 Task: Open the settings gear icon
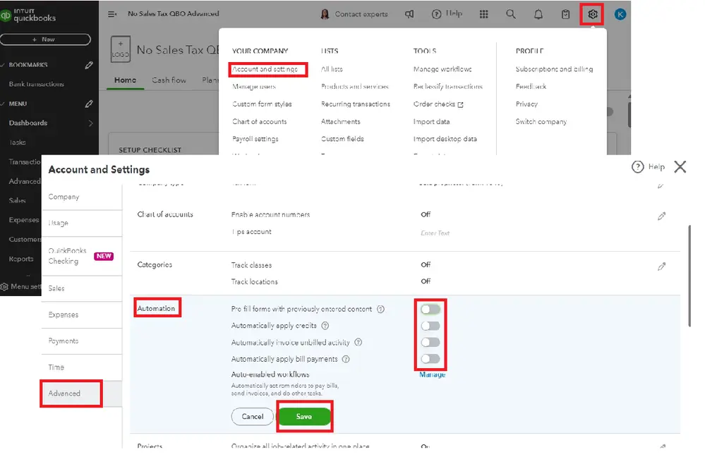point(591,13)
